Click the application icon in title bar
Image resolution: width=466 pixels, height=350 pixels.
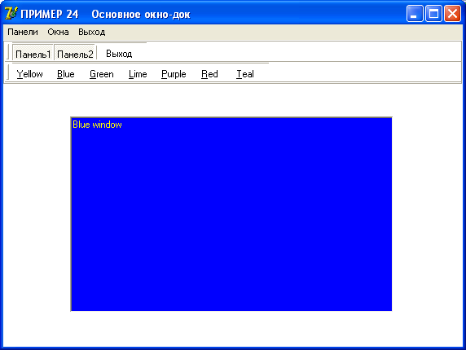click(x=11, y=13)
